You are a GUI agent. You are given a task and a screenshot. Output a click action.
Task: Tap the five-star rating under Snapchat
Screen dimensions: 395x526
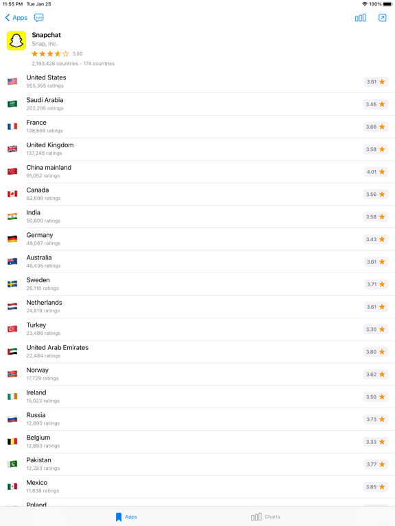click(x=50, y=53)
